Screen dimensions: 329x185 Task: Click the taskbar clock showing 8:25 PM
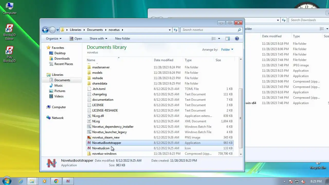[x=316, y=181]
